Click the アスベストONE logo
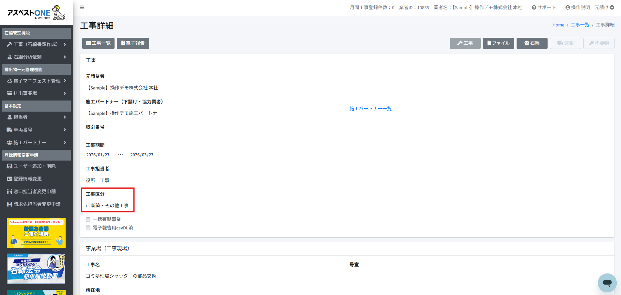This screenshot has width=621, height=295. click(x=36, y=13)
